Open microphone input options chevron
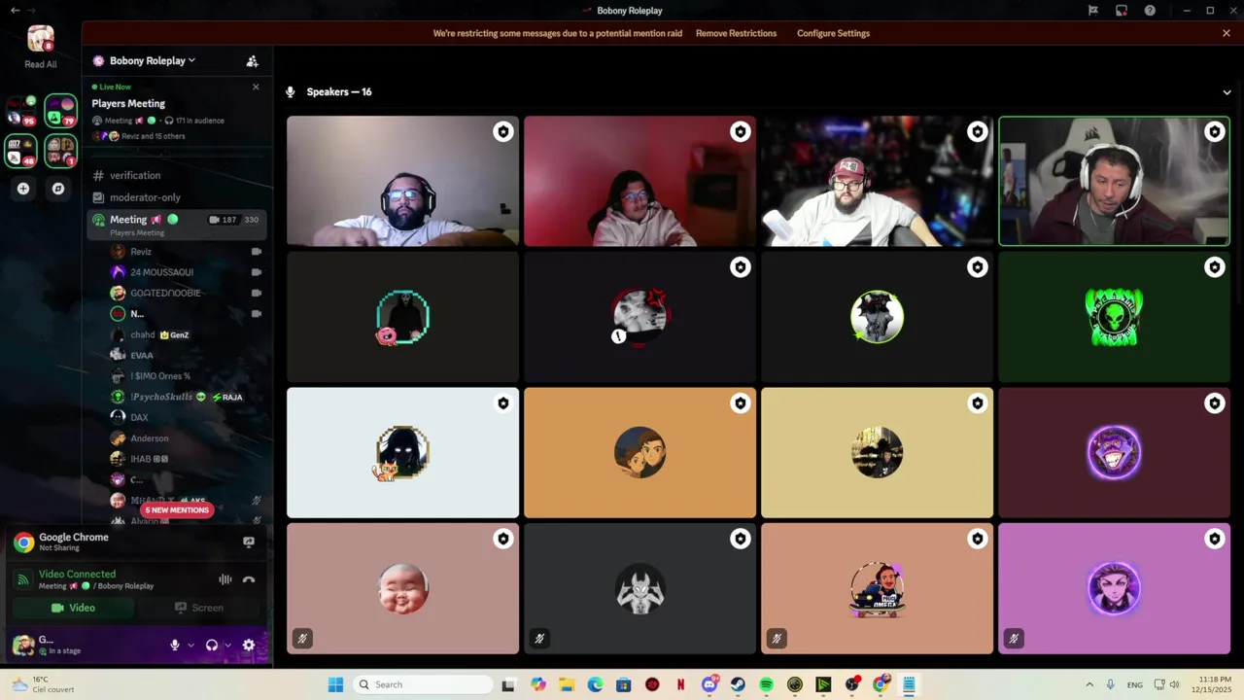This screenshot has height=700, width=1244. 190,645
